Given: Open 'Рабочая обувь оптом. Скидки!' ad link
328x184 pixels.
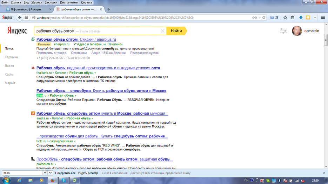Looking at the screenshot, I should click(76, 39).
